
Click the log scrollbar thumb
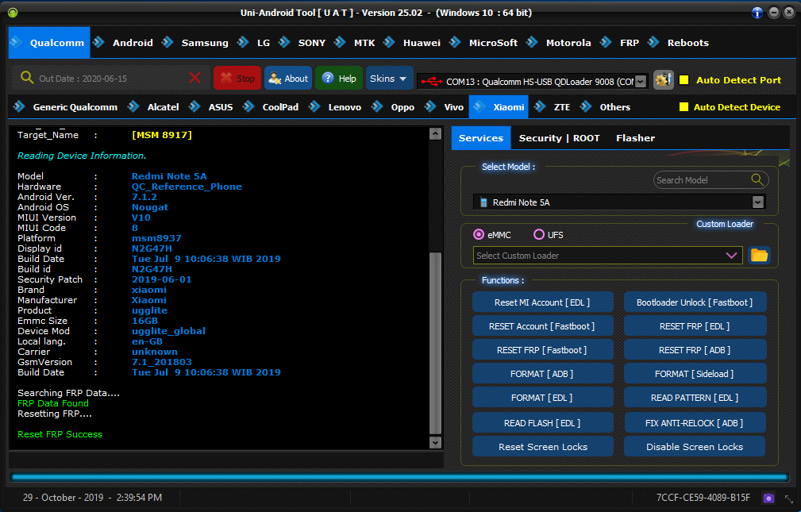pyautogui.click(x=435, y=343)
